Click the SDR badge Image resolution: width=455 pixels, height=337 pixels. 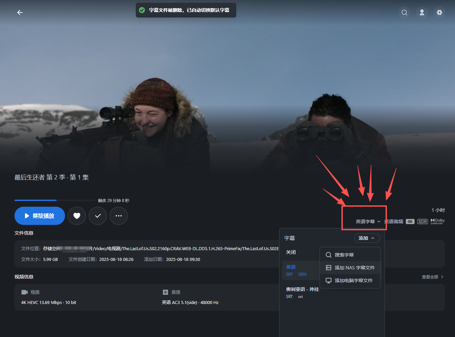click(x=423, y=222)
